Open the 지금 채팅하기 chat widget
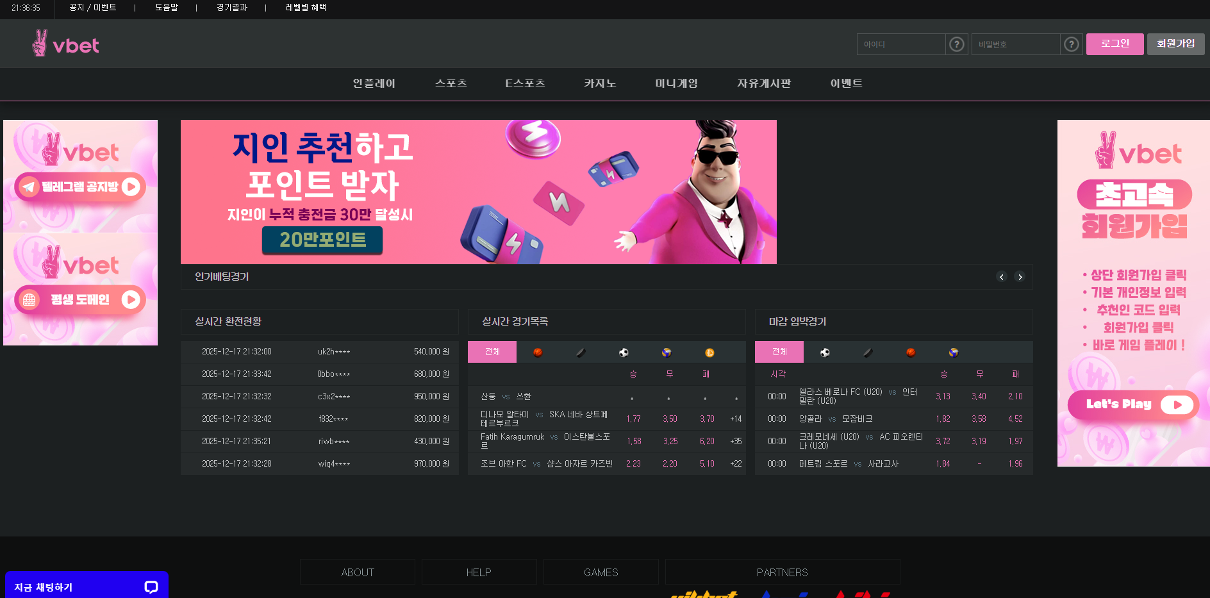Viewport: 1210px width, 598px height. (x=87, y=586)
